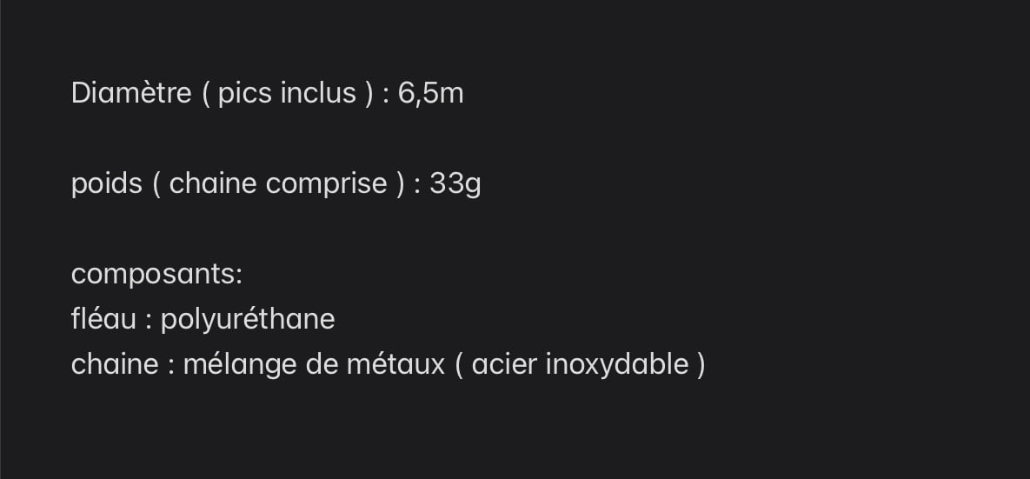Viewport: 1030px width, 479px height.
Task: Click the 'Diamètre' word in first line
Action: pos(131,93)
